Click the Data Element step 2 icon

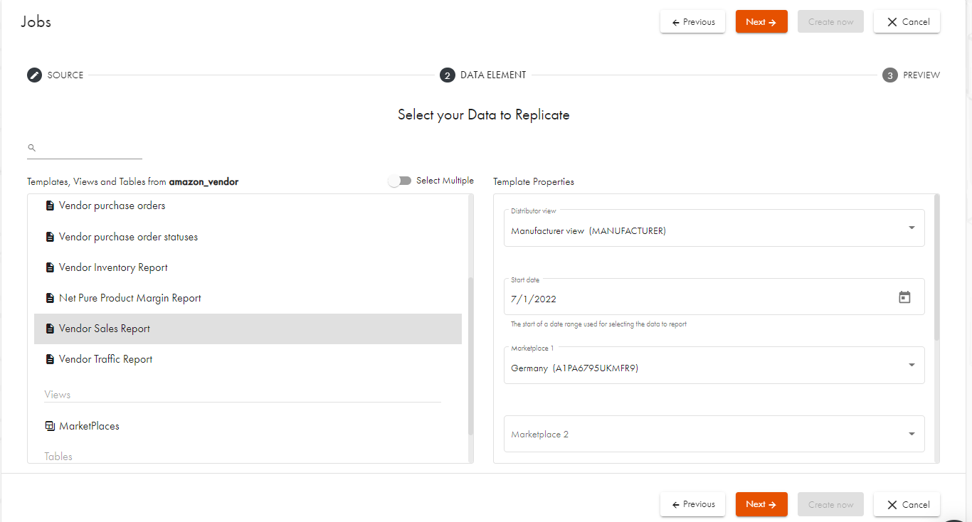click(447, 75)
